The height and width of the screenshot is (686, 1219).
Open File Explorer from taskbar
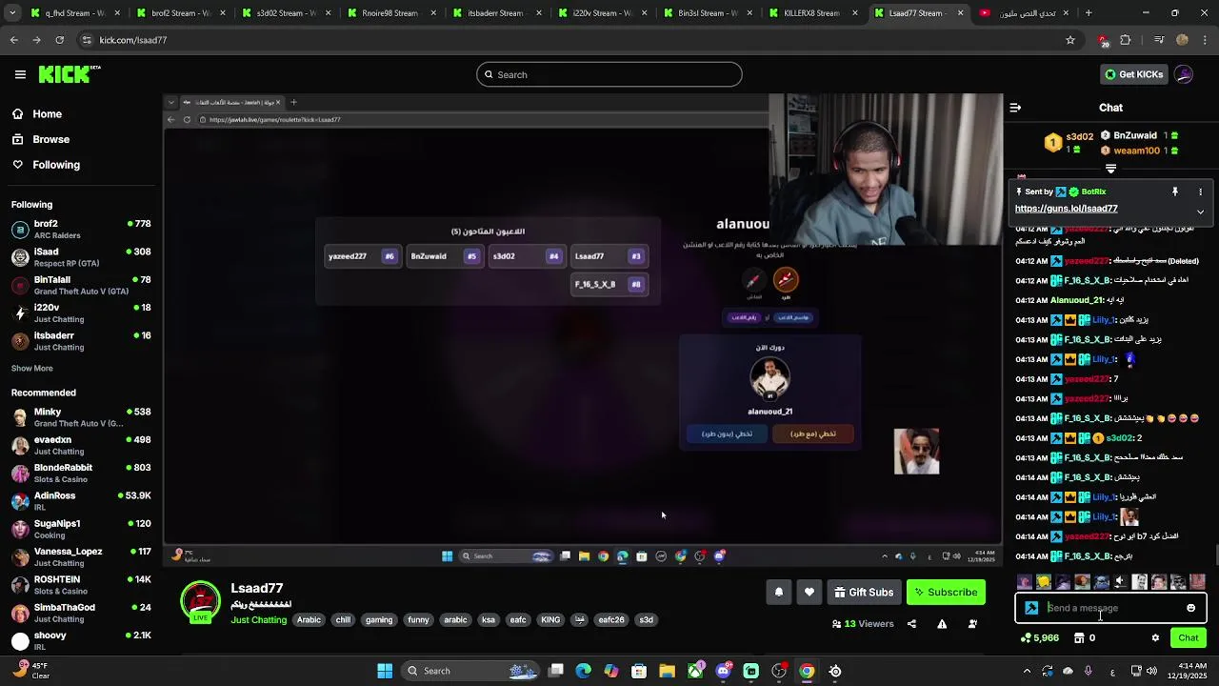click(x=667, y=671)
